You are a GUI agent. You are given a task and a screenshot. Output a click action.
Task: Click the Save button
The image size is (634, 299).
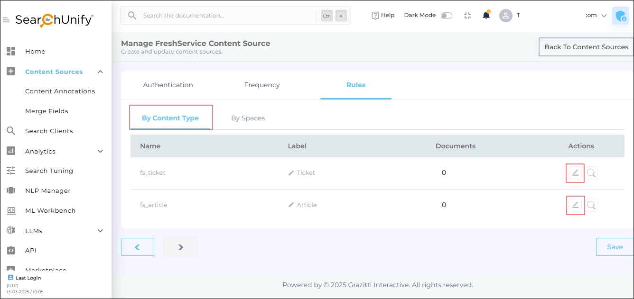click(x=615, y=247)
